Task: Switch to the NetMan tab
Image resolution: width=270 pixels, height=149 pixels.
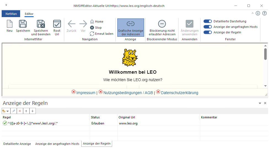Action: click(x=11, y=14)
